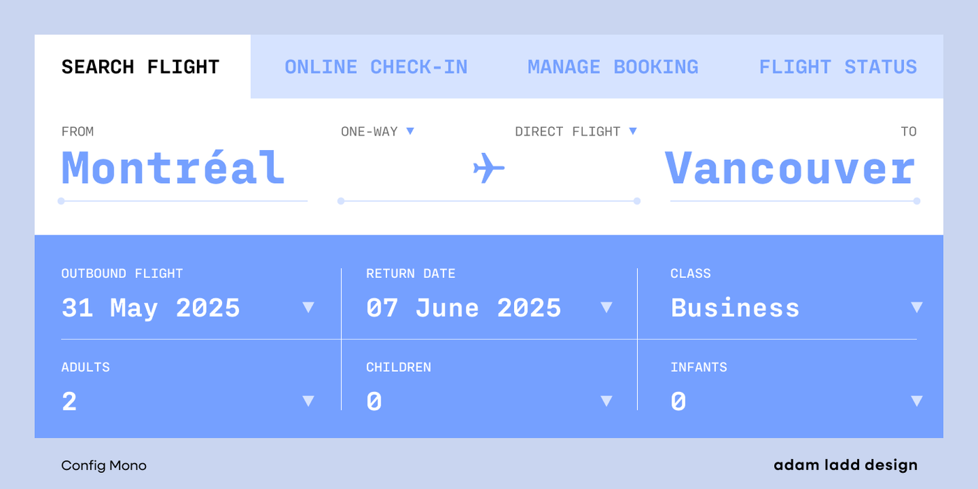Click the Config Mono font label
This screenshot has height=489, width=978.
click(104, 465)
